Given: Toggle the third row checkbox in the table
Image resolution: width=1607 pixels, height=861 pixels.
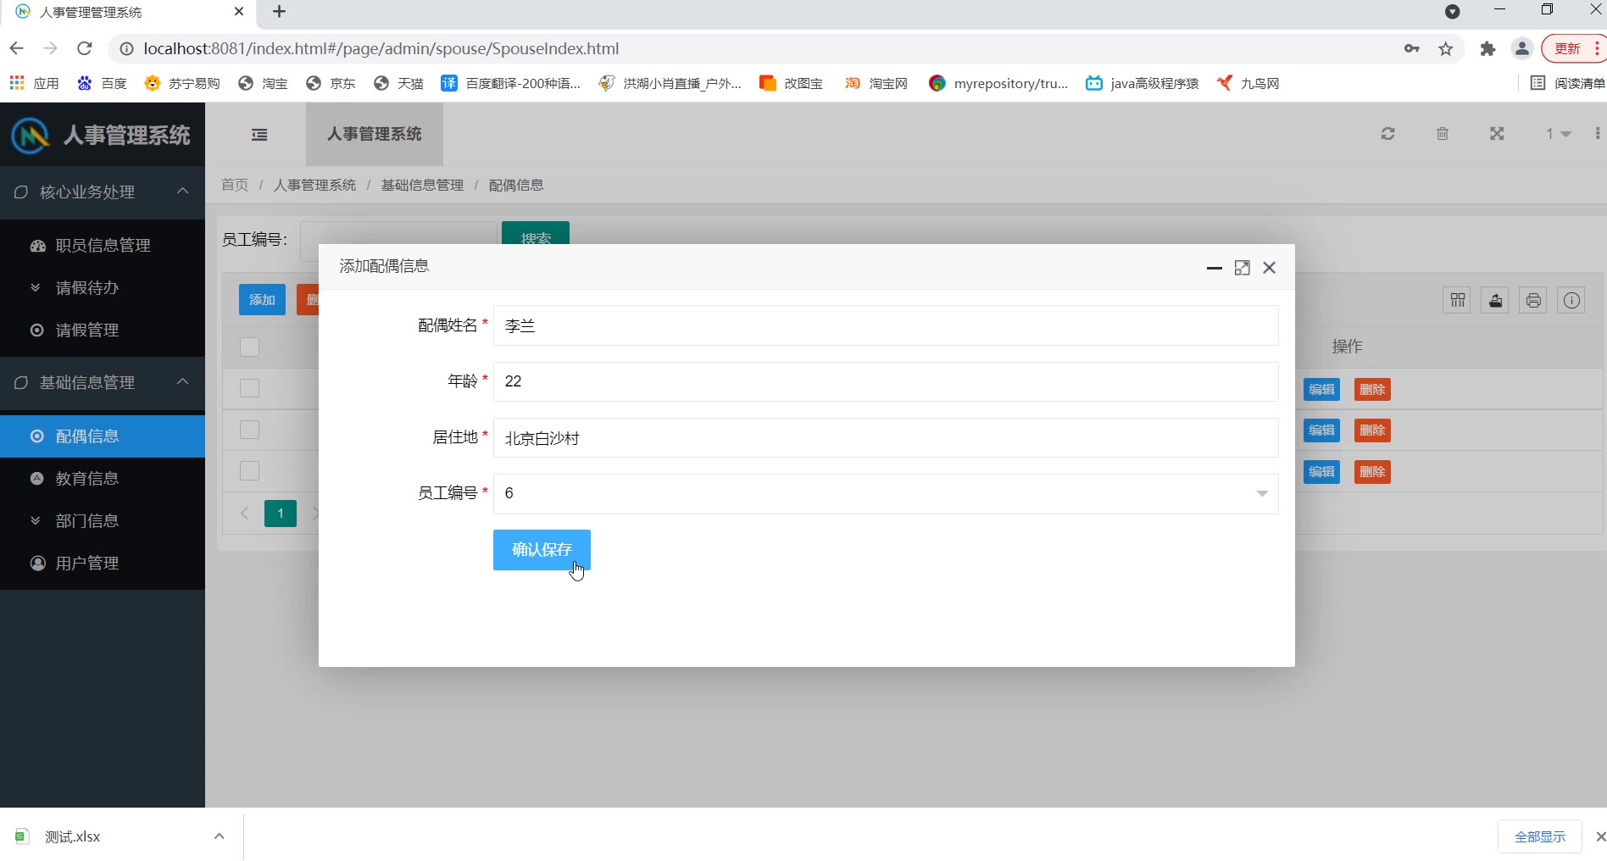Looking at the screenshot, I should tap(249, 470).
